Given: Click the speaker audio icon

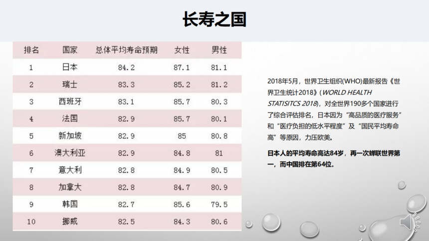Looking at the screenshot, I should 410,222.
